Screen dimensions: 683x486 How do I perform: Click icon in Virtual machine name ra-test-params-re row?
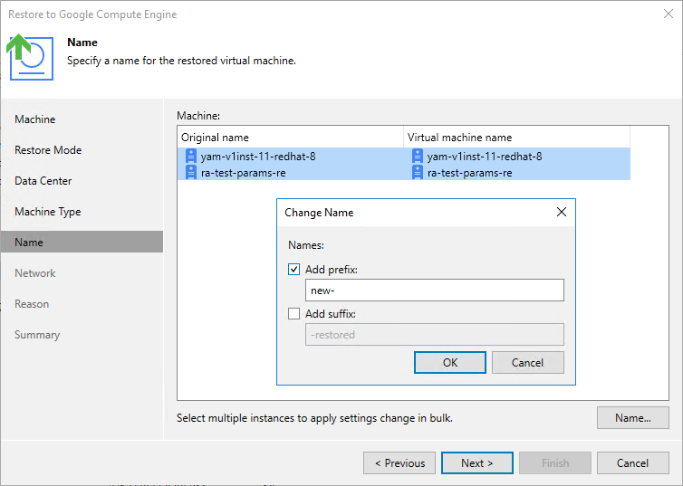tap(417, 172)
